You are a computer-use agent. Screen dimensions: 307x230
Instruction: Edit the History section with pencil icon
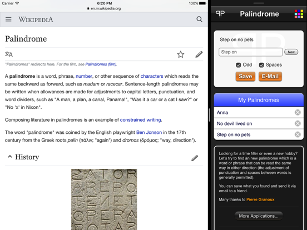pyautogui.click(x=195, y=158)
